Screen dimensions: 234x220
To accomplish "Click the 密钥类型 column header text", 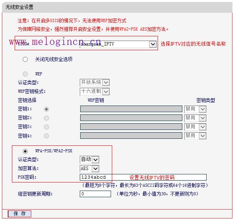I will (205, 100).
